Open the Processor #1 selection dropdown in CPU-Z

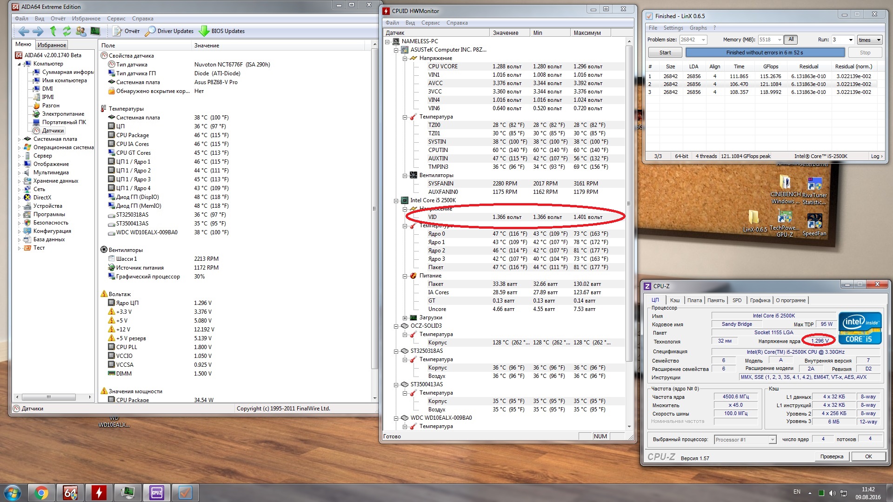tap(746, 440)
